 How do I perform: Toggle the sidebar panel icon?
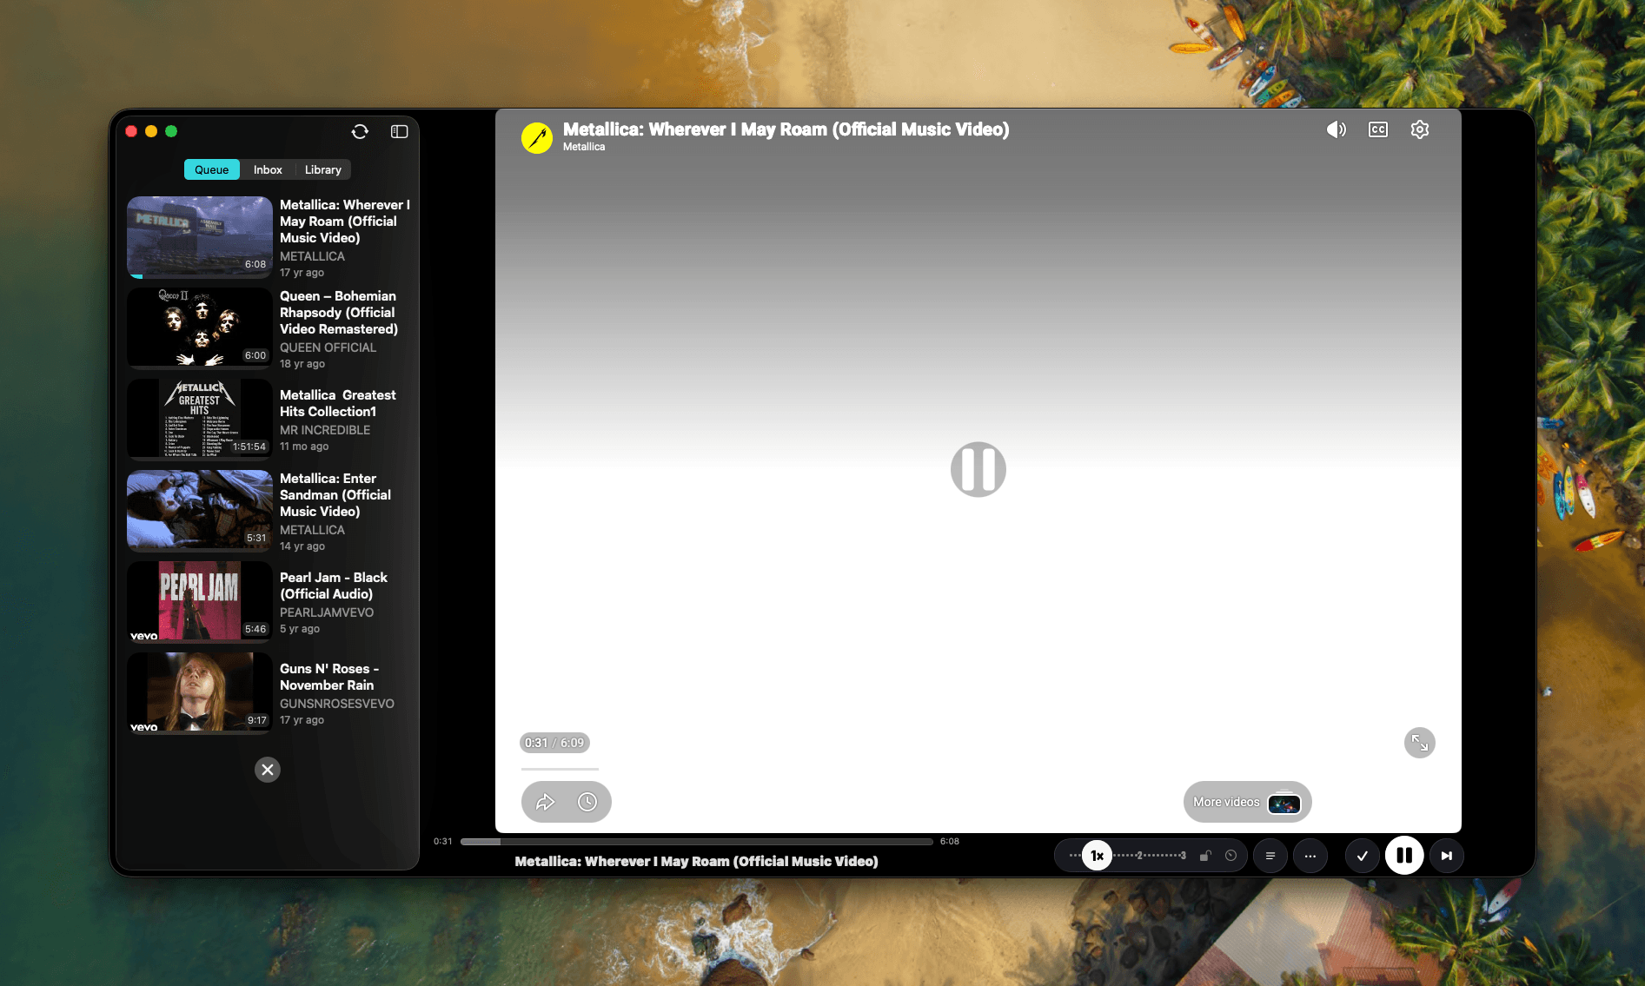tap(399, 131)
